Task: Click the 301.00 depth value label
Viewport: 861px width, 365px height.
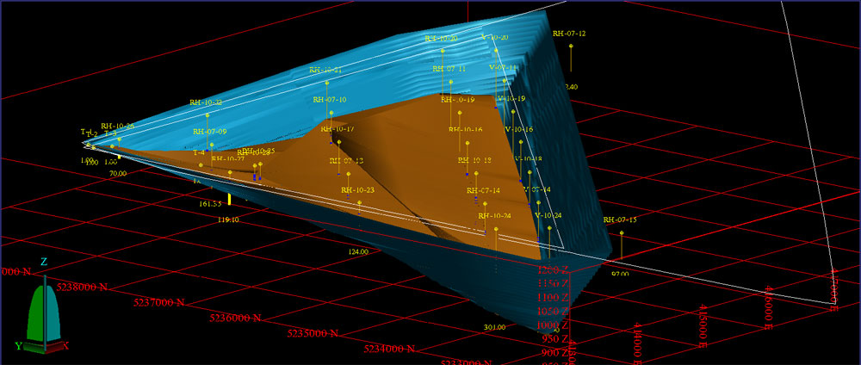Action: coord(494,327)
